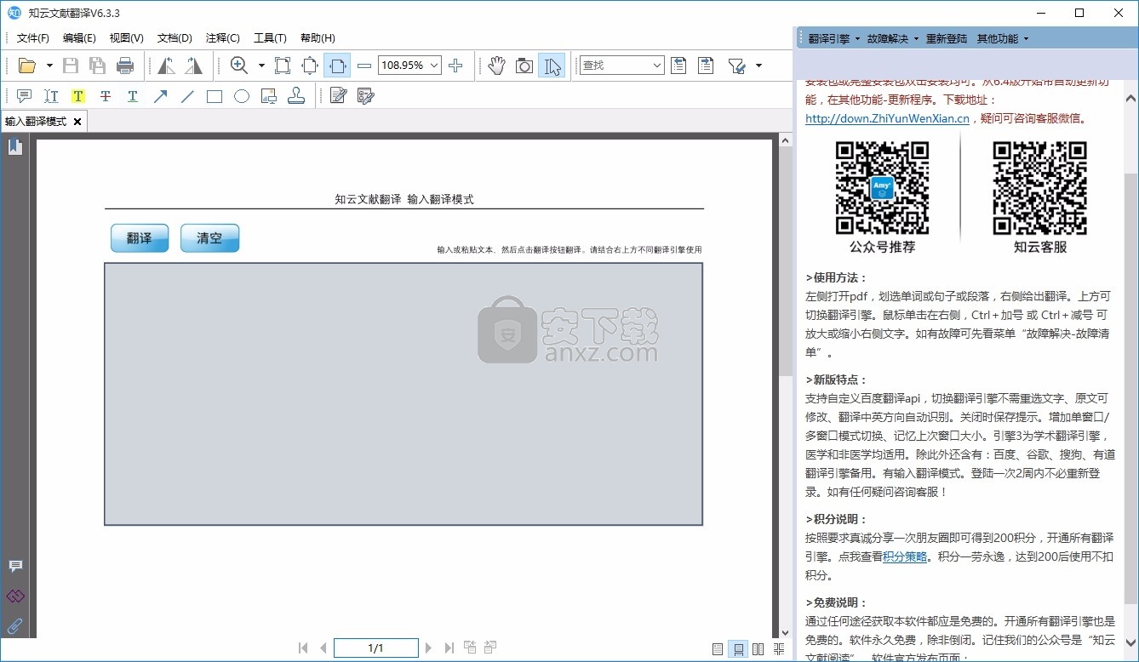This screenshot has width=1139, height=662.
Task: Click the edit note pencil icon
Action: tap(338, 96)
